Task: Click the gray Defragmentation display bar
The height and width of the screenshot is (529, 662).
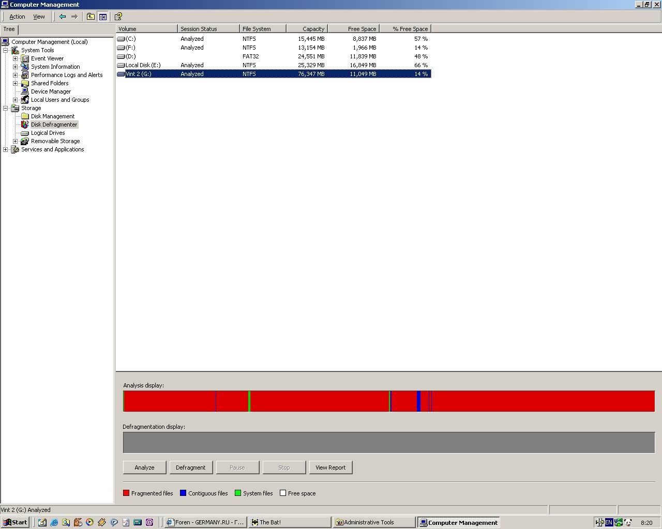Action: coord(389,443)
